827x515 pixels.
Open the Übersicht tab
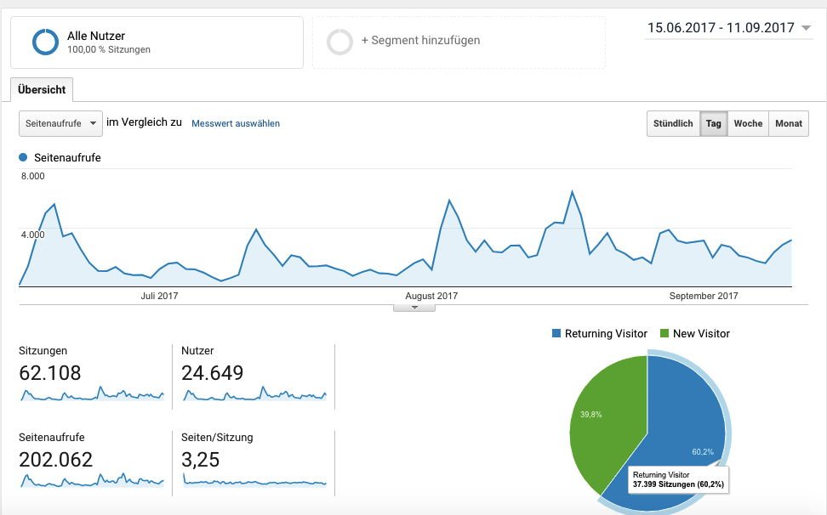tap(43, 89)
